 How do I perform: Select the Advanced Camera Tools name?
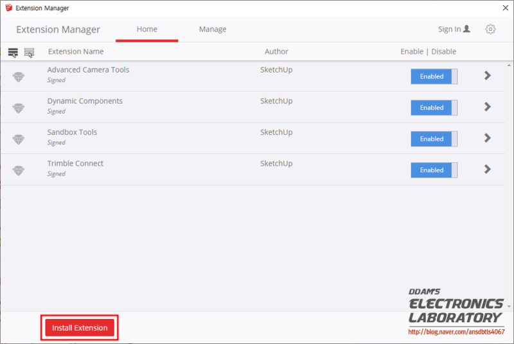[x=88, y=70]
